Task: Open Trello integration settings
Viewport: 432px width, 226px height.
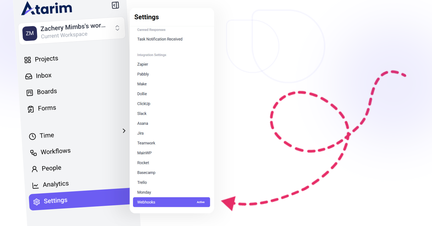Action: pyautogui.click(x=142, y=183)
